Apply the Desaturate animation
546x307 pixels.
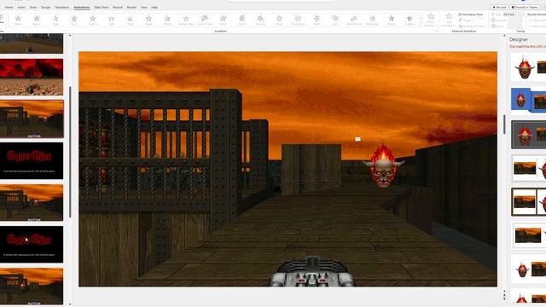point(373,20)
